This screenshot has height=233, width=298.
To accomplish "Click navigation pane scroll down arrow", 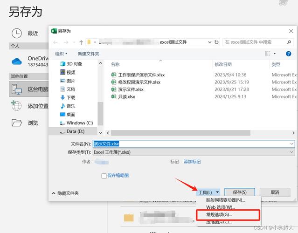I will [x=101, y=133].
